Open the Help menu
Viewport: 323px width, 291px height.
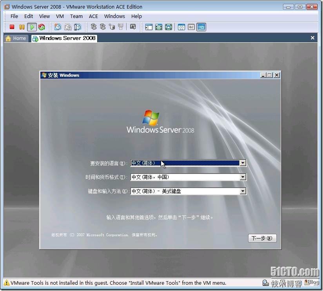(x=136, y=16)
